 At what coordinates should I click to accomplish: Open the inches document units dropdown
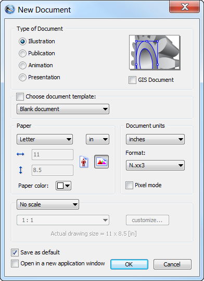pos(155,139)
